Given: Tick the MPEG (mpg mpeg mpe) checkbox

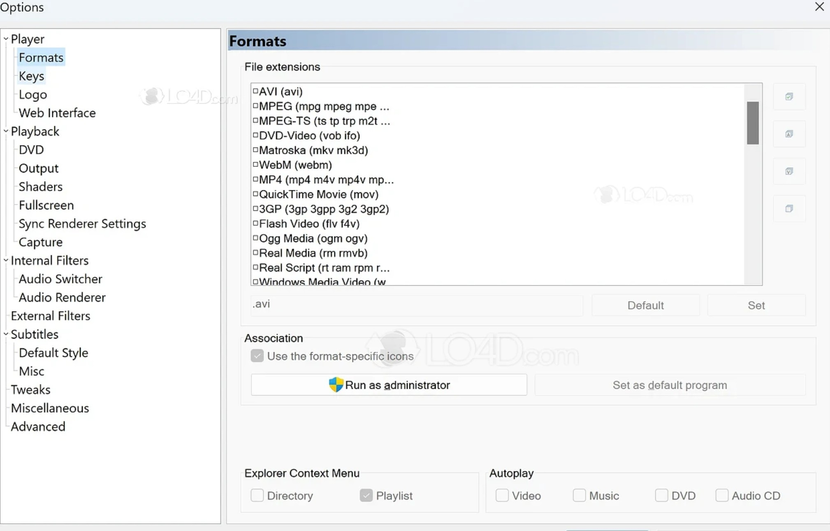Looking at the screenshot, I should (255, 106).
